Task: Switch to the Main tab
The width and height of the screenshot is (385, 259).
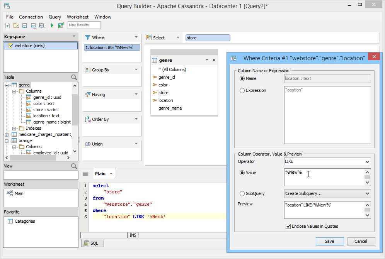Action: point(104,174)
